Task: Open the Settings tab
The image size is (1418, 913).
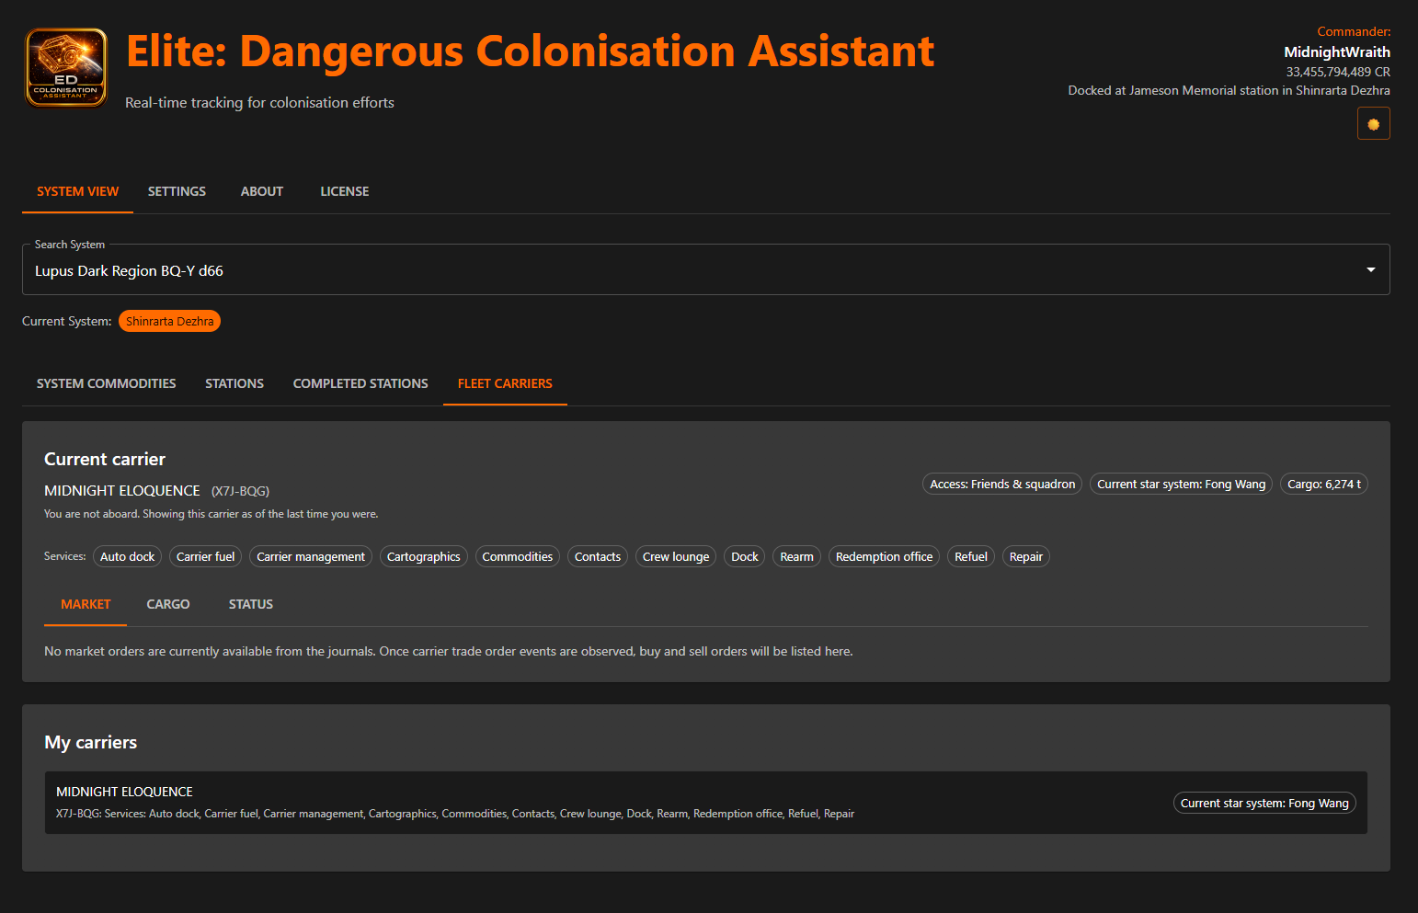Action: [177, 191]
